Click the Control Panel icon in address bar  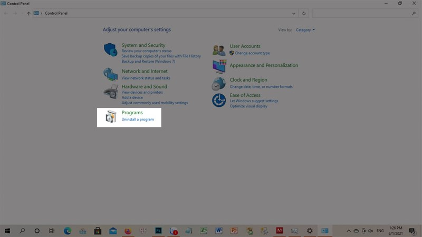pos(36,13)
